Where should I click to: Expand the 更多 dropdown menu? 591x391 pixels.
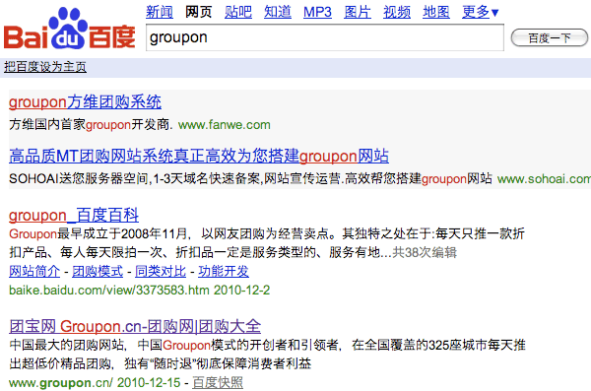[481, 12]
